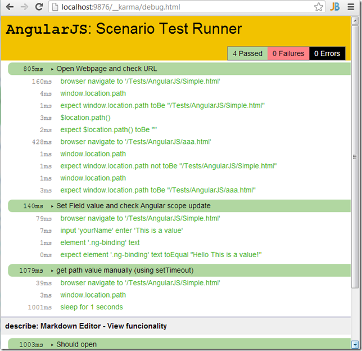Viewport: 362px width, 351px height.
Task: Open the JB extension icon
Action: point(334,7)
